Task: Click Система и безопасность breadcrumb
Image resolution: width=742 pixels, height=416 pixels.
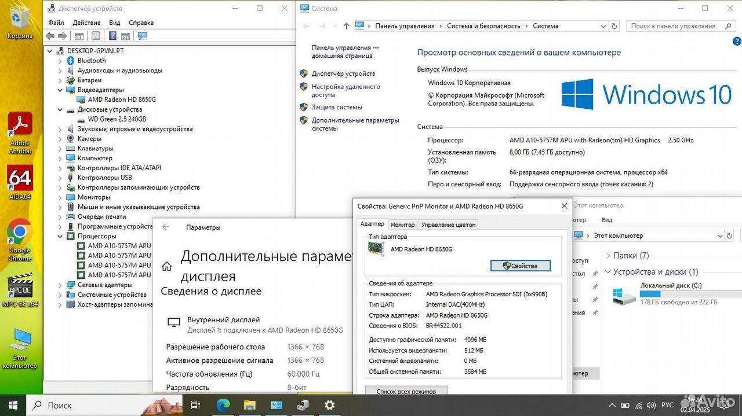Action: [484, 26]
